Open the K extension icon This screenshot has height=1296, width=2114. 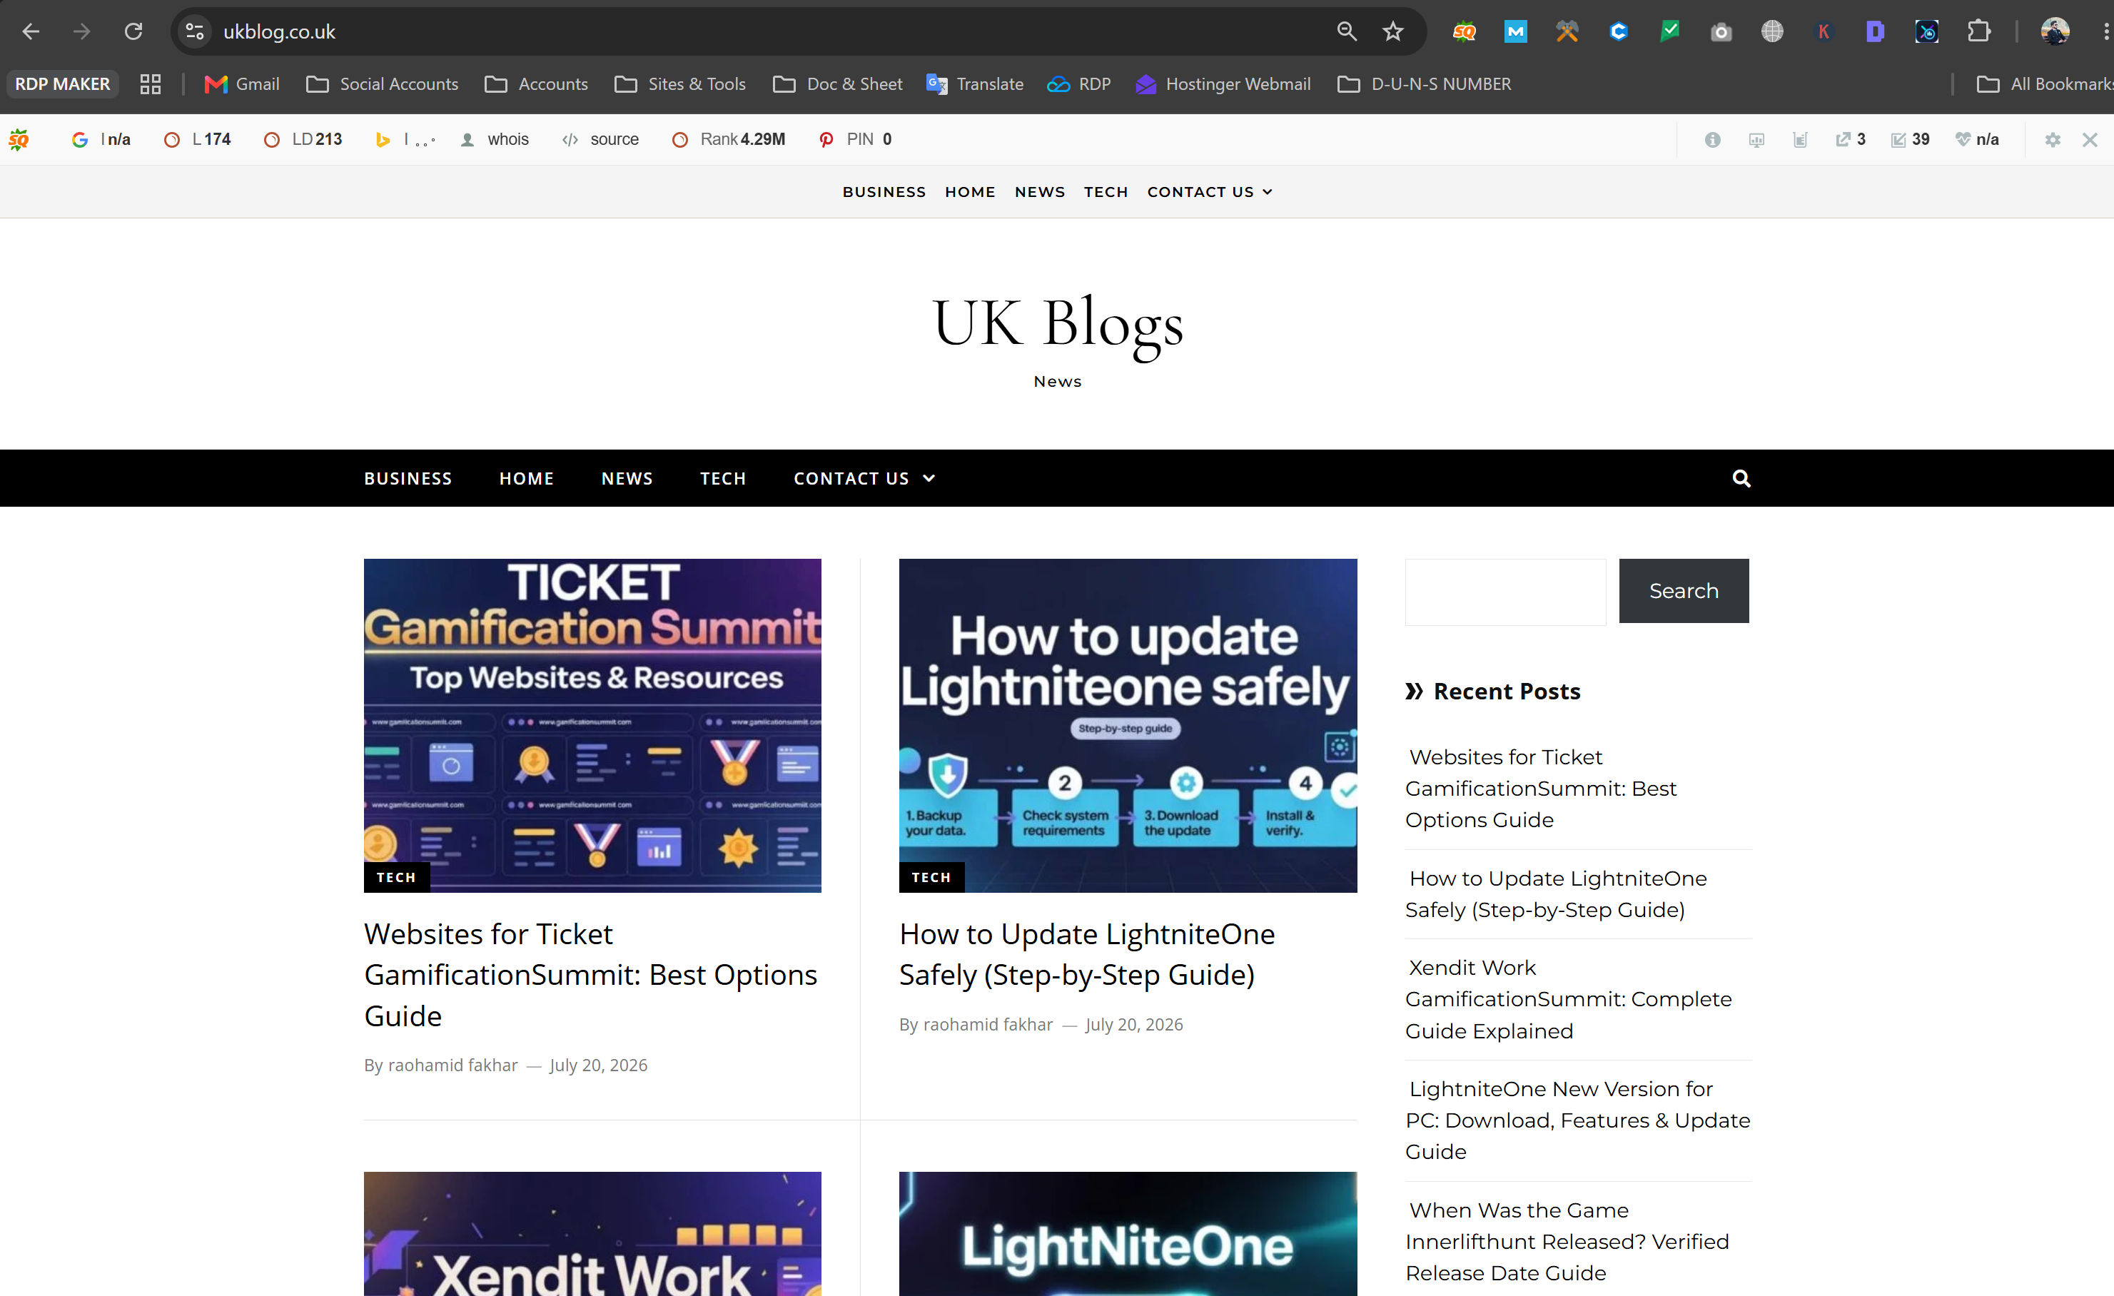click(x=1824, y=31)
